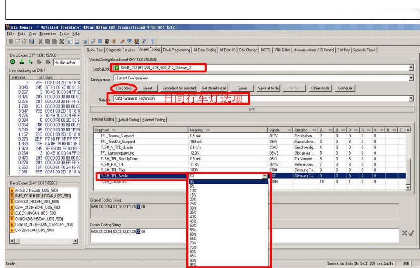Screen dimensions: 420x268
Task: Switch to the Quick Test tab
Action: [x=95, y=50]
